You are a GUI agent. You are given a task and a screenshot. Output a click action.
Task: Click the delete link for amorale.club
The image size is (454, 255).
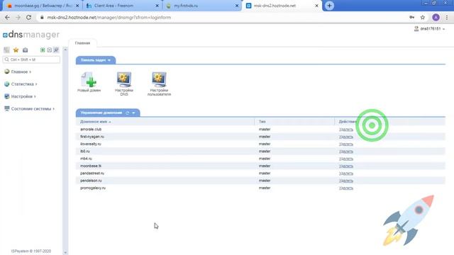click(346, 130)
